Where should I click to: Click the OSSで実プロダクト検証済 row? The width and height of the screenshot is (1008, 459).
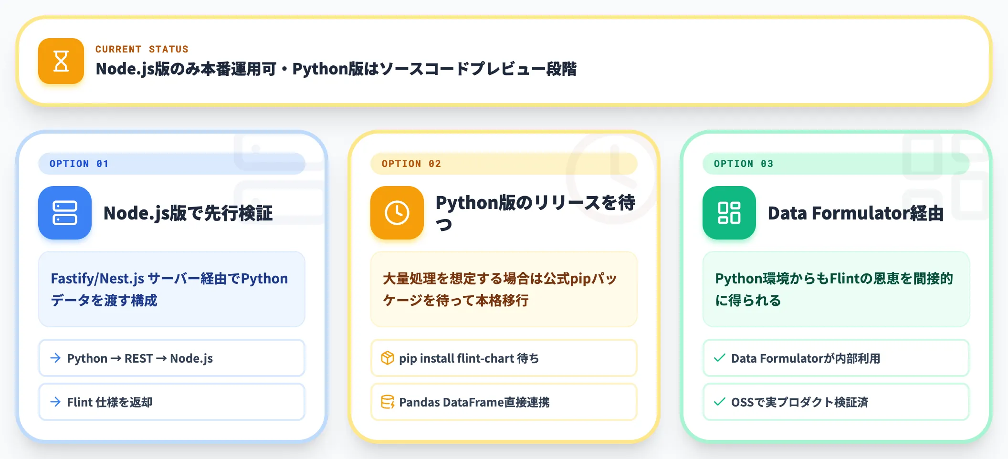click(836, 402)
